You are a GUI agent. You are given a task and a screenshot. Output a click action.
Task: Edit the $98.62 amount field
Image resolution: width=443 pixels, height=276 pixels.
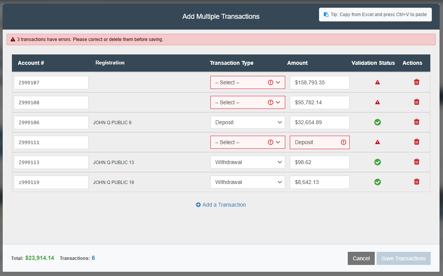click(x=319, y=162)
